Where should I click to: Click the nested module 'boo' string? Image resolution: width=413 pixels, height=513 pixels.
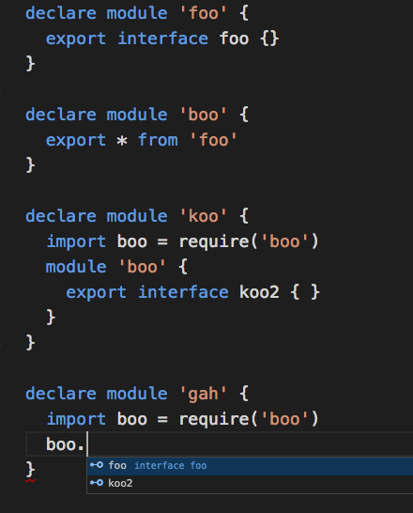[x=143, y=267]
